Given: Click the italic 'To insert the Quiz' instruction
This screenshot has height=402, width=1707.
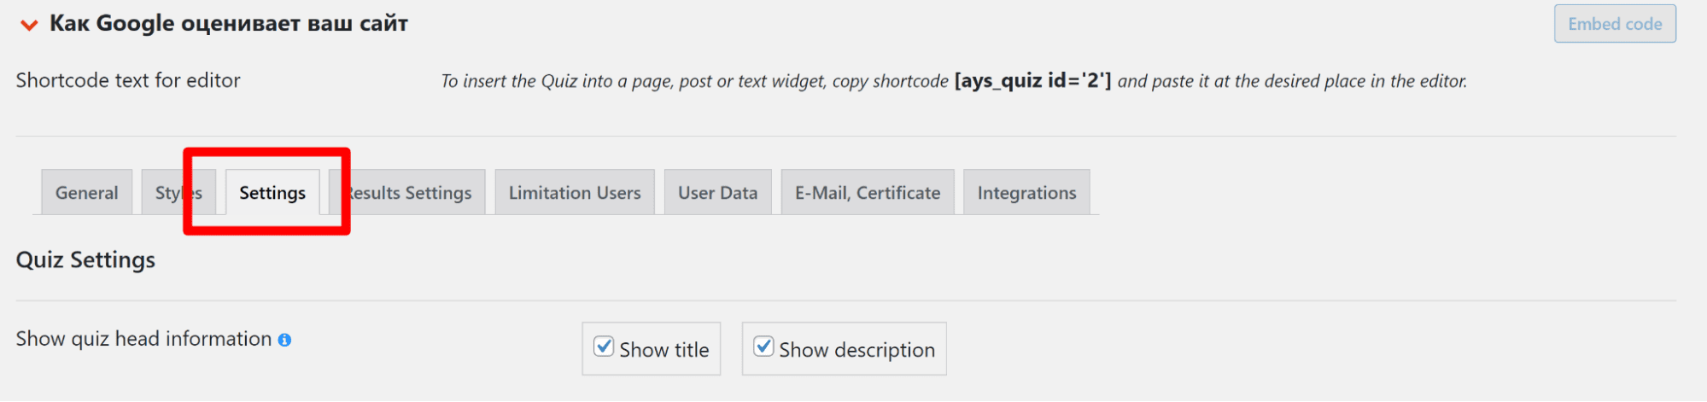Looking at the screenshot, I should point(693,81).
